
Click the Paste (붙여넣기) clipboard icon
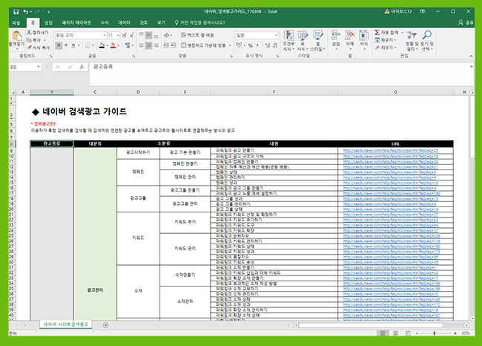pyautogui.click(x=16, y=36)
